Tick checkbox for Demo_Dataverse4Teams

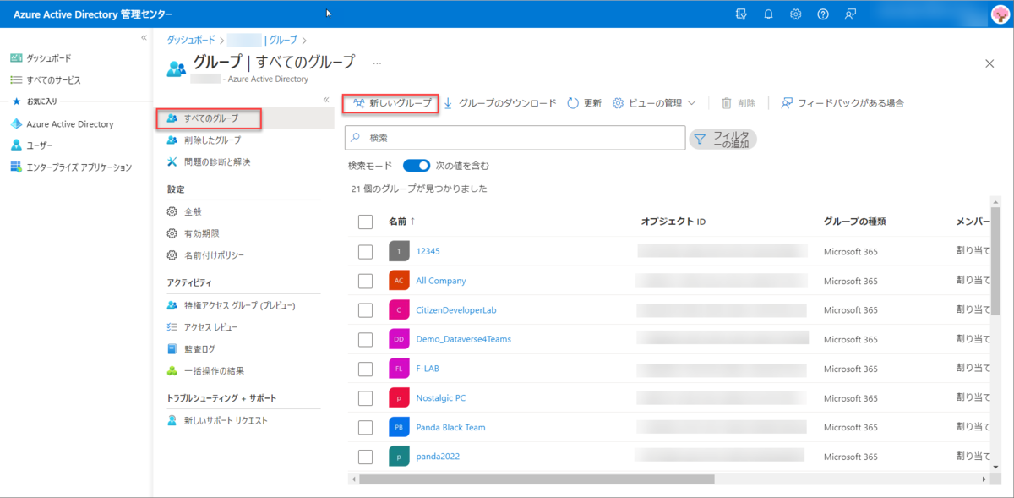365,339
